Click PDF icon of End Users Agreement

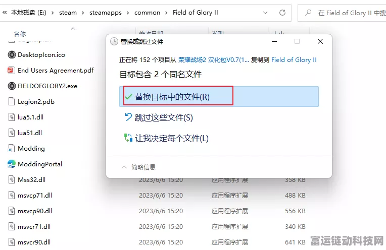[11, 70]
